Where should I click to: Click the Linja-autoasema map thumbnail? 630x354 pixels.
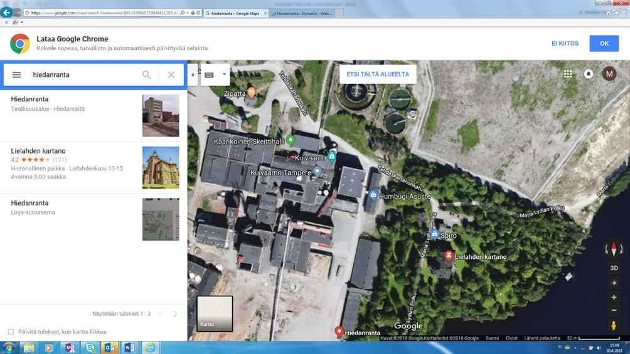pyautogui.click(x=161, y=219)
